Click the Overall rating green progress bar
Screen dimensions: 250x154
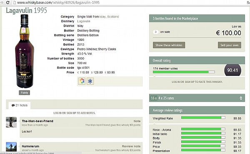(x=184, y=72)
